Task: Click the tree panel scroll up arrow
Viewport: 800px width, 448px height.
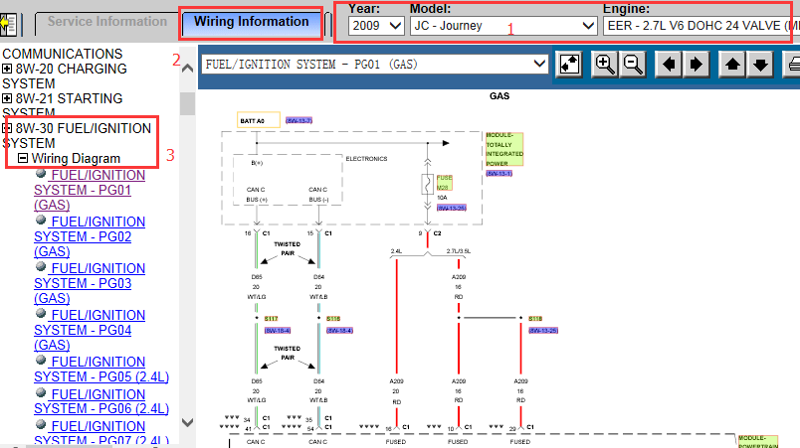Action: 188,69
